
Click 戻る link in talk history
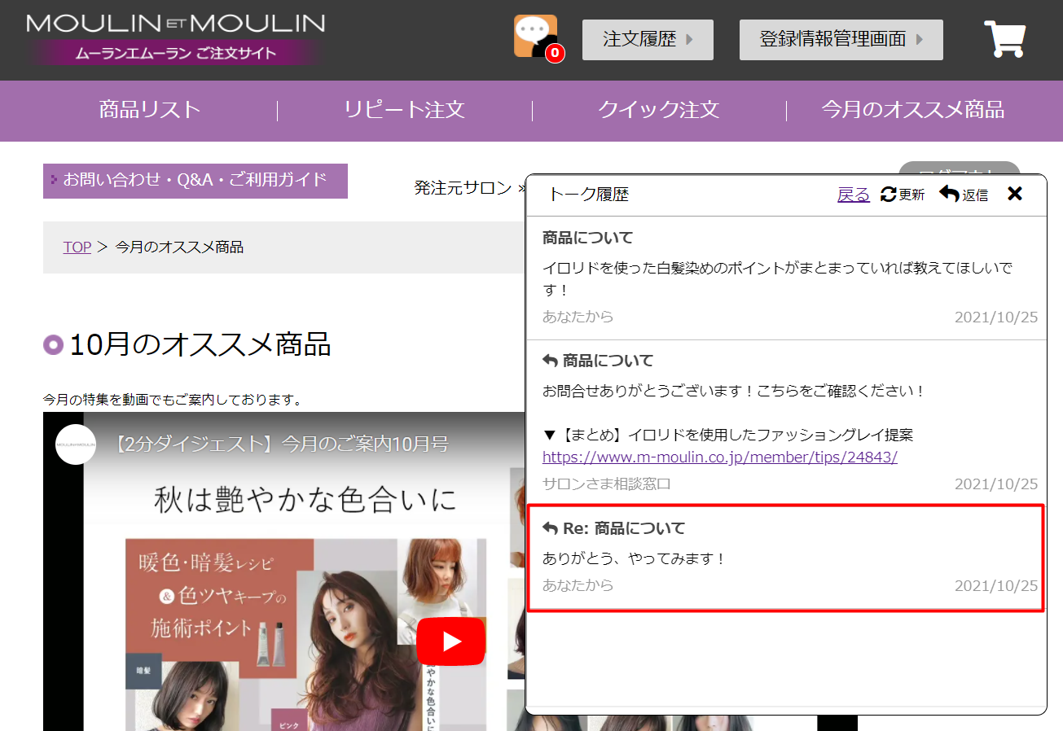coord(853,195)
